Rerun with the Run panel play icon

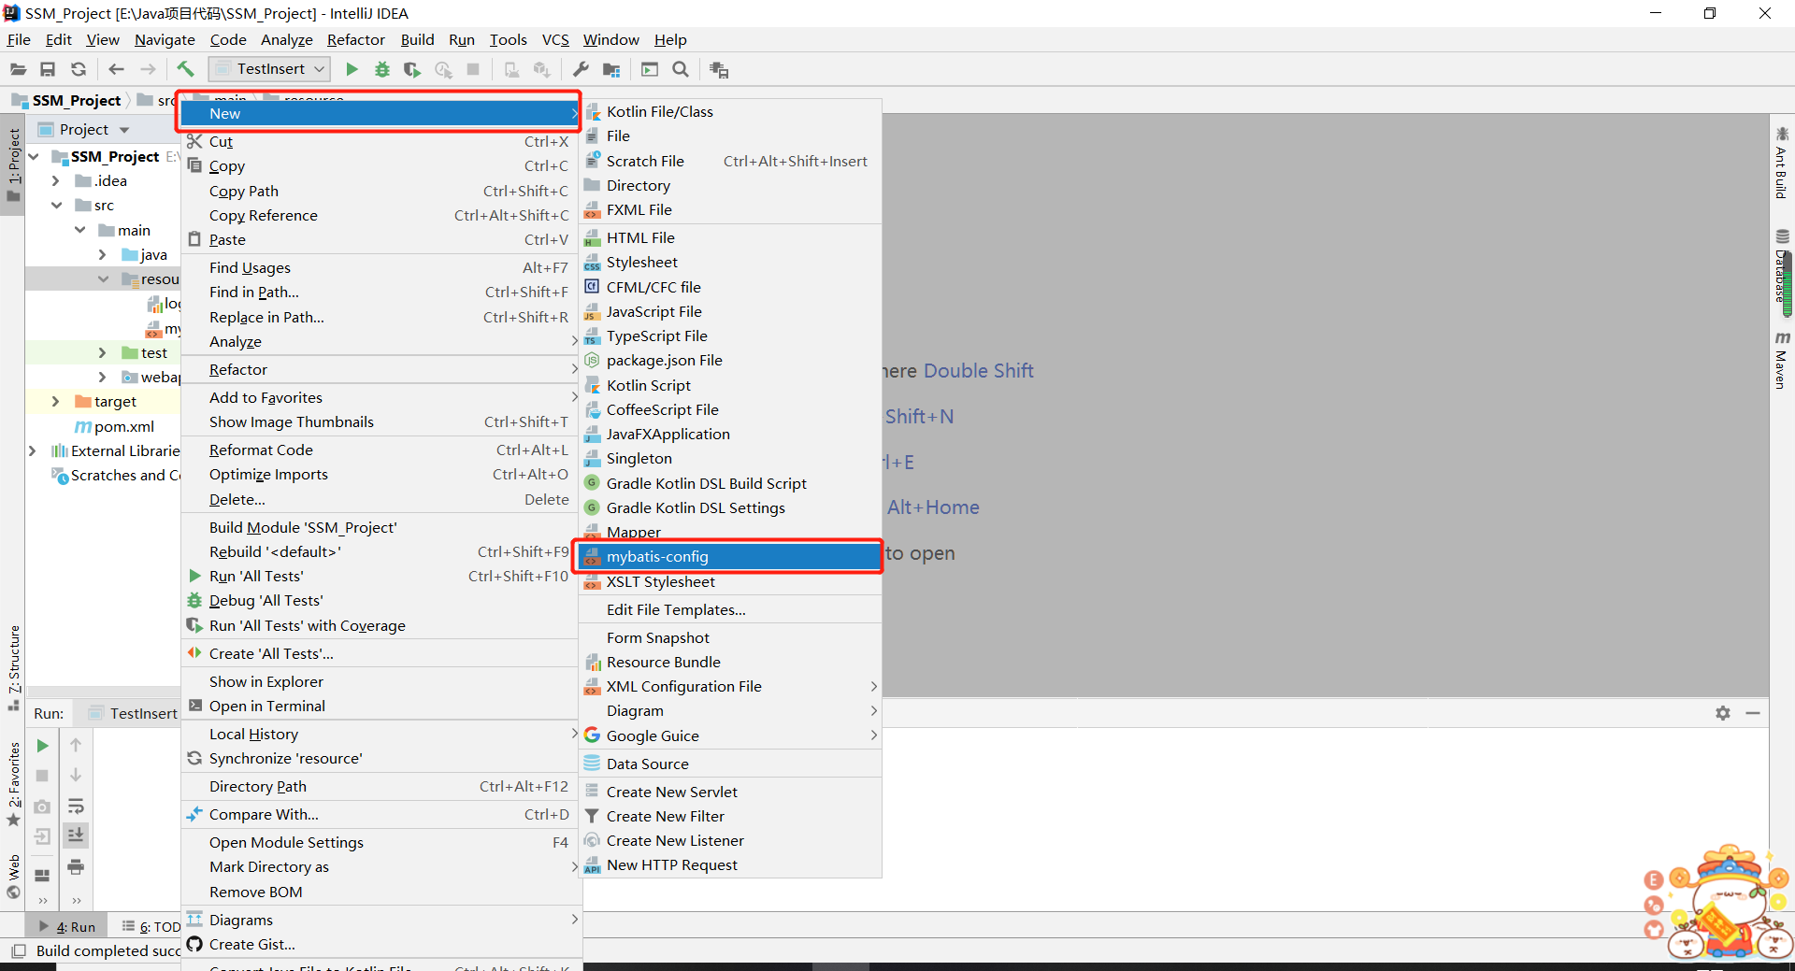coord(42,746)
